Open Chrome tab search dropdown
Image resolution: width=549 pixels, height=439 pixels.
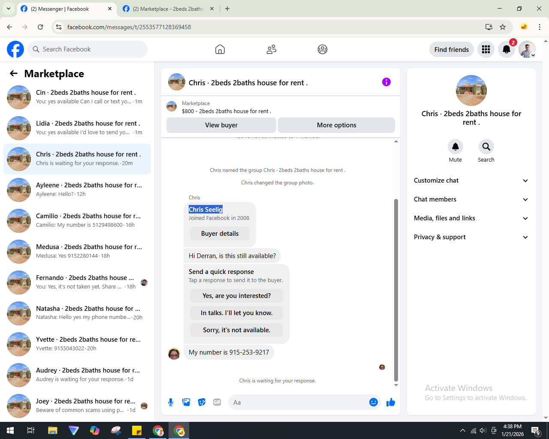[8, 9]
